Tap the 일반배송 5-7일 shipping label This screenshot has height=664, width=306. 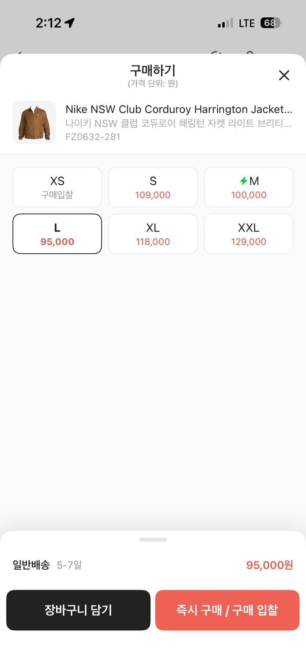47,565
